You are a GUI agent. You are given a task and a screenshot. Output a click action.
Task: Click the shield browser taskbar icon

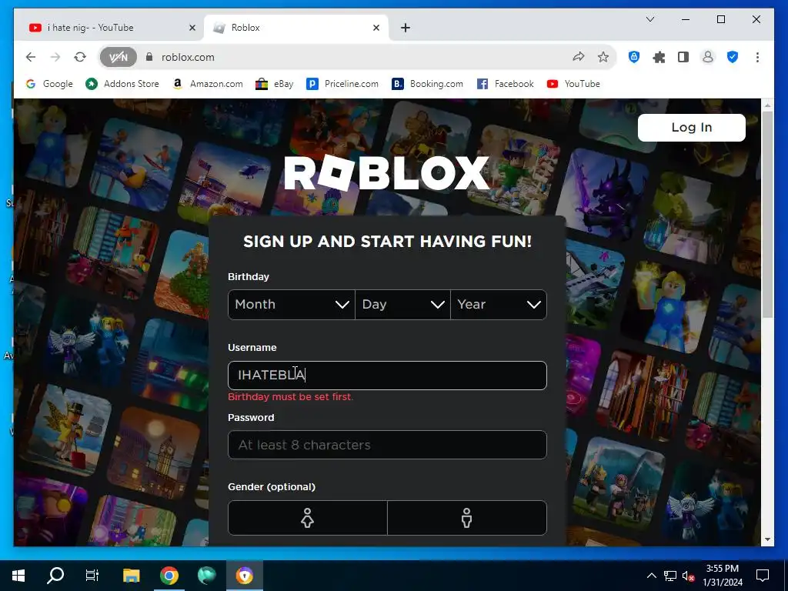click(244, 576)
